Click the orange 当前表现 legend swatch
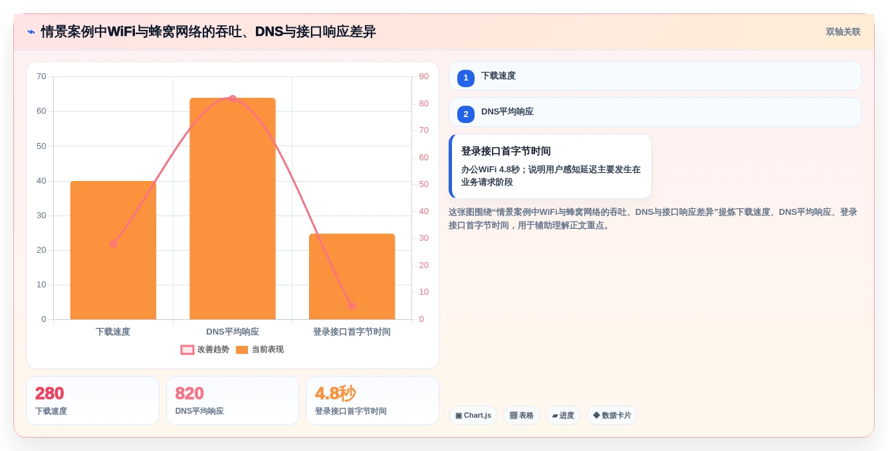Image resolution: width=888 pixels, height=451 pixels. (x=242, y=349)
